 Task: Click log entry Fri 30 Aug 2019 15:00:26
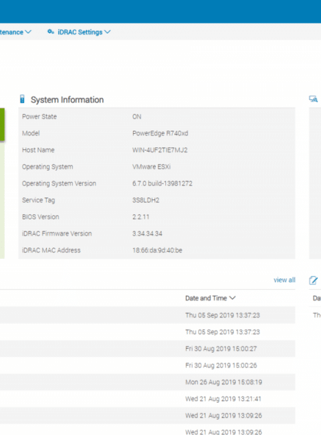click(x=221, y=365)
